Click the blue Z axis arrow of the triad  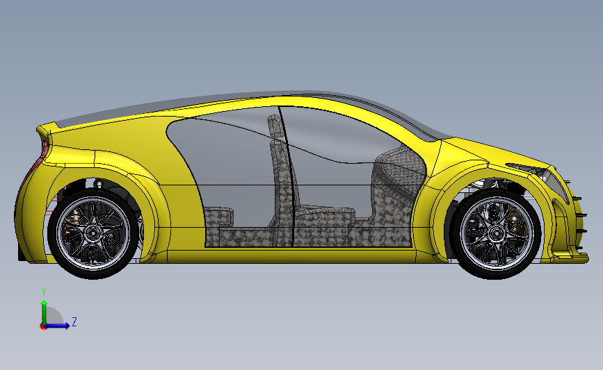click(x=58, y=326)
